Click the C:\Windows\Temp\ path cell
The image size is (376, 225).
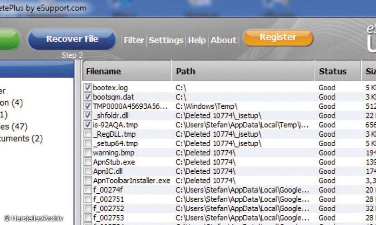(x=207, y=106)
